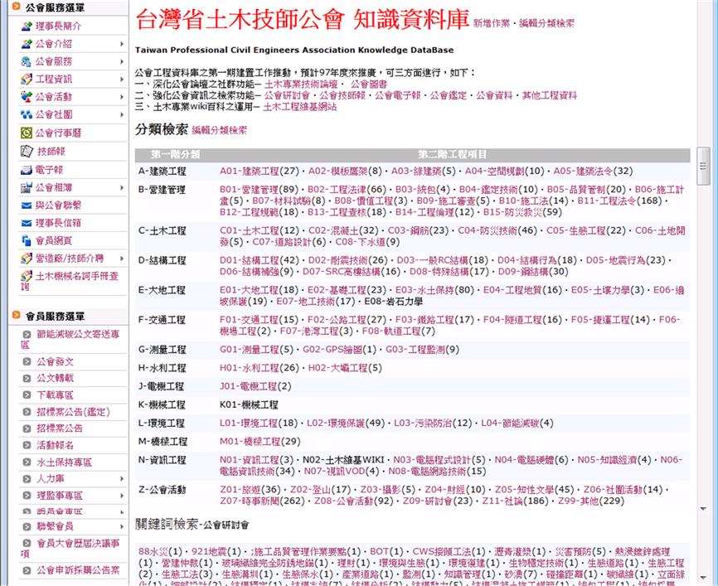Click the 電子報 icon
The width and height of the screenshot is (718, 586).
coord(26,170)
